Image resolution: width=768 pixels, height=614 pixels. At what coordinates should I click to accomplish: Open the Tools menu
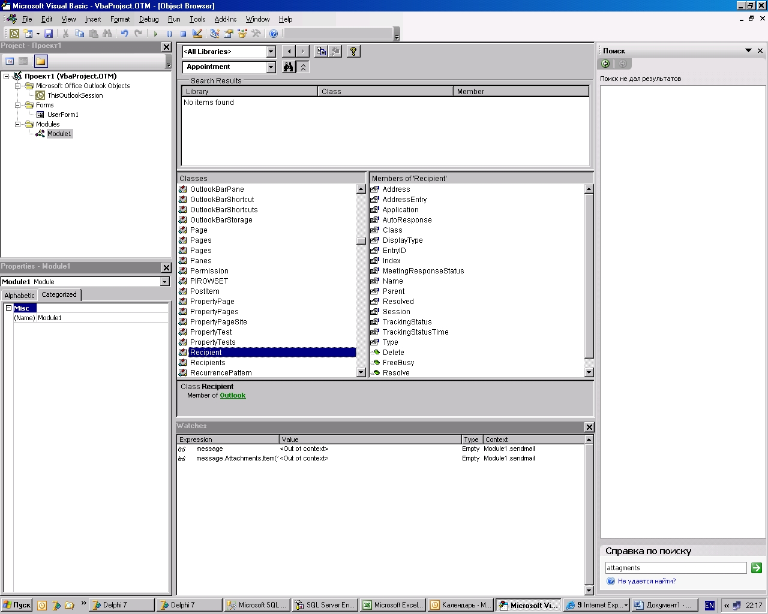click(x=197, y=19)
